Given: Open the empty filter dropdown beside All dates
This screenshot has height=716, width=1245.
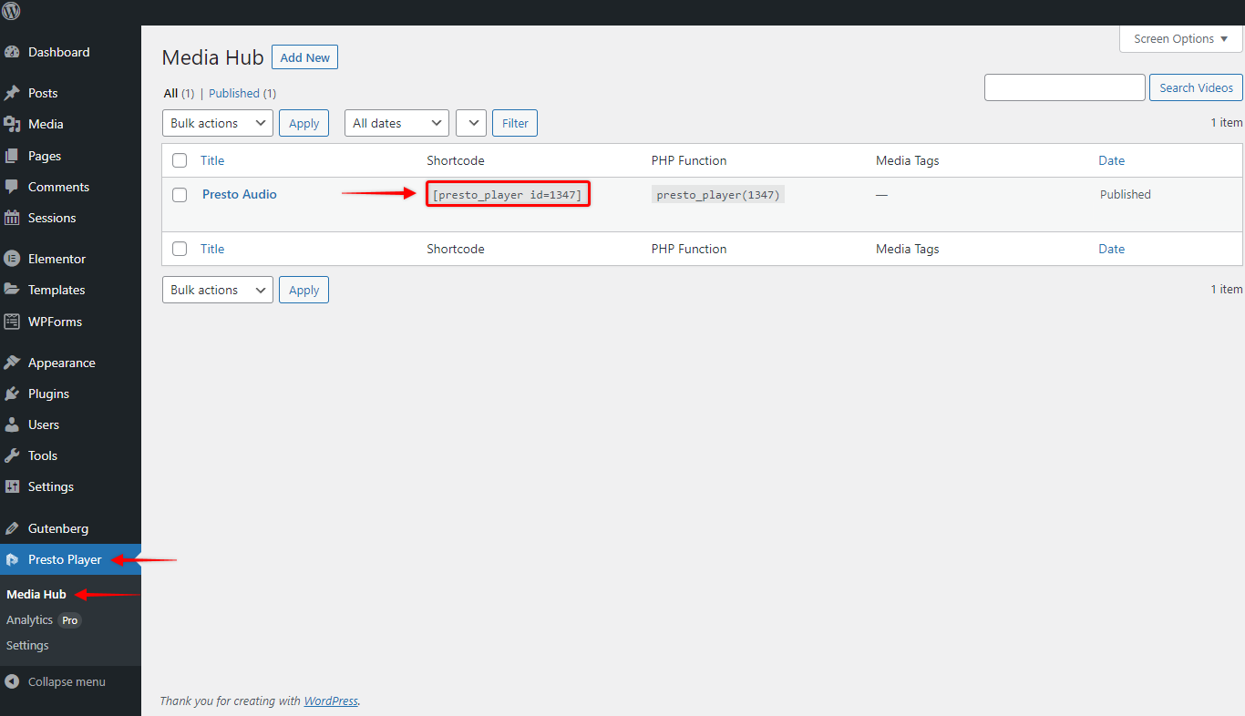Looking at the screenshot, I should tap(471, 123).
